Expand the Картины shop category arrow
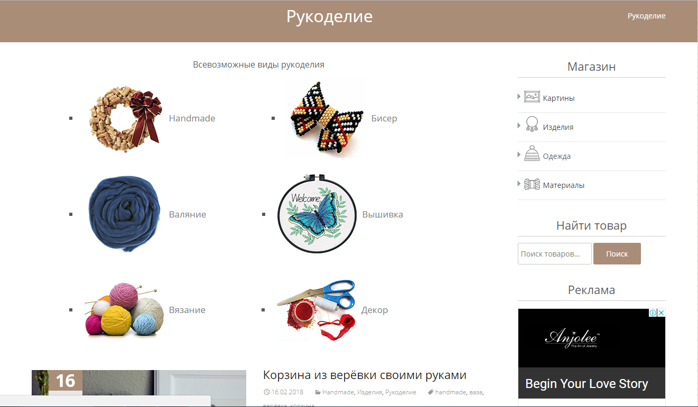The height and width of the screenshot is (407, 698). (x=519, y=97)
